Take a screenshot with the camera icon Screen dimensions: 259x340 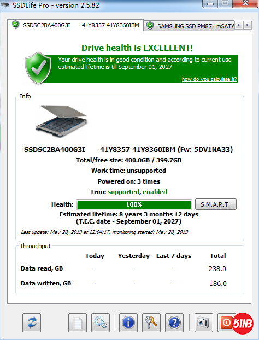click(204, 323)
